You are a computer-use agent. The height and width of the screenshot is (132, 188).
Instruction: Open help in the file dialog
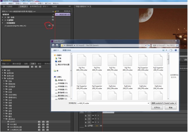[176, 50]
